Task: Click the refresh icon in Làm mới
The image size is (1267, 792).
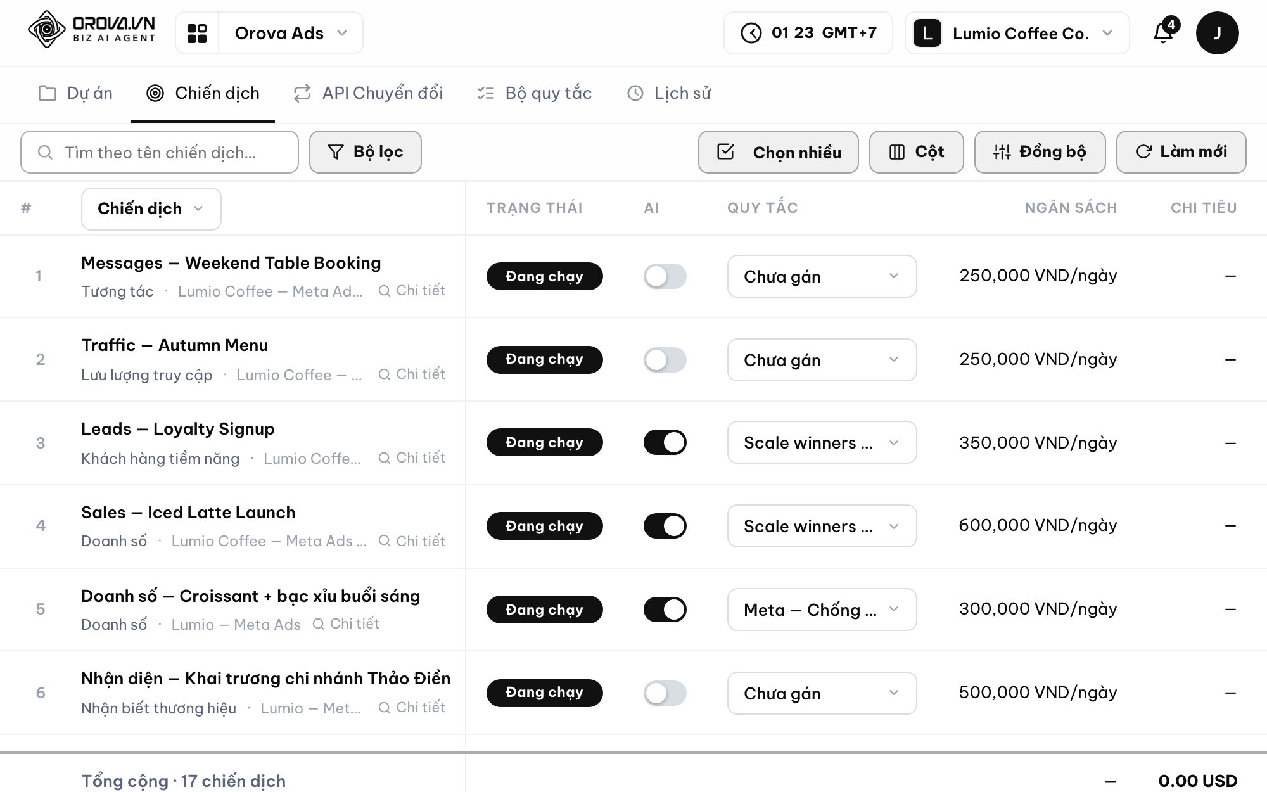Action: click(1143, 152)
